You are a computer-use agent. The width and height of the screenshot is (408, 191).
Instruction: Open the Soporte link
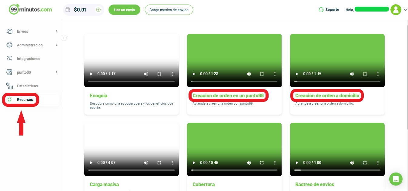click(332, 10)
